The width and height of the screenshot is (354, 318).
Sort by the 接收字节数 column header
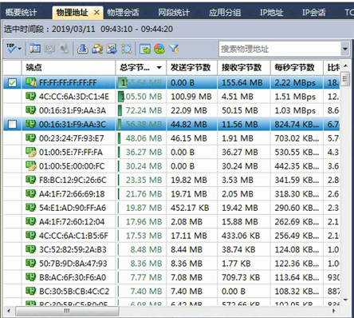pyautogui.click(x=244, y=68)
